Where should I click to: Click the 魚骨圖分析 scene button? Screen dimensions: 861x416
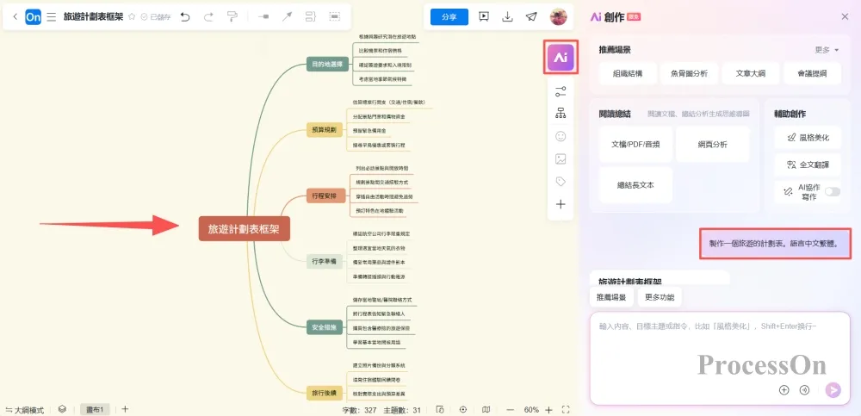pos(689,73)
